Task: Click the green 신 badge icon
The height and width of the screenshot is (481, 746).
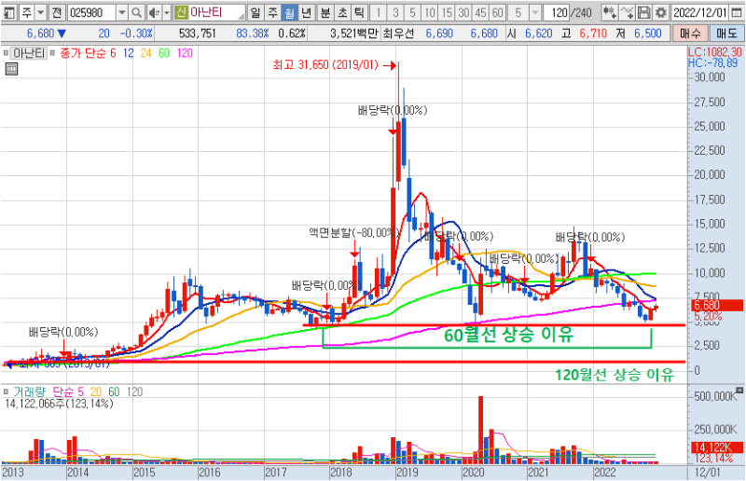Action: click(181, 12)
